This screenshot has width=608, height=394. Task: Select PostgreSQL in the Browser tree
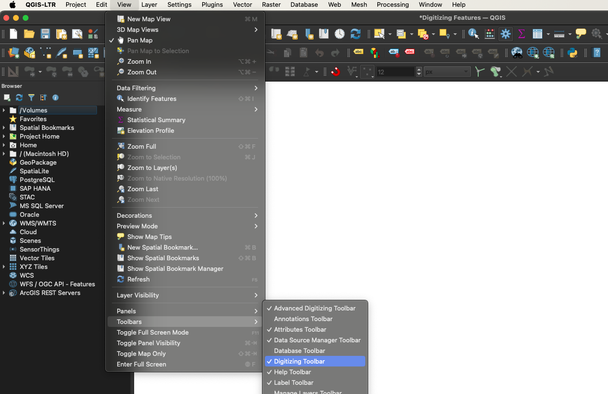(x=37, y=180)
